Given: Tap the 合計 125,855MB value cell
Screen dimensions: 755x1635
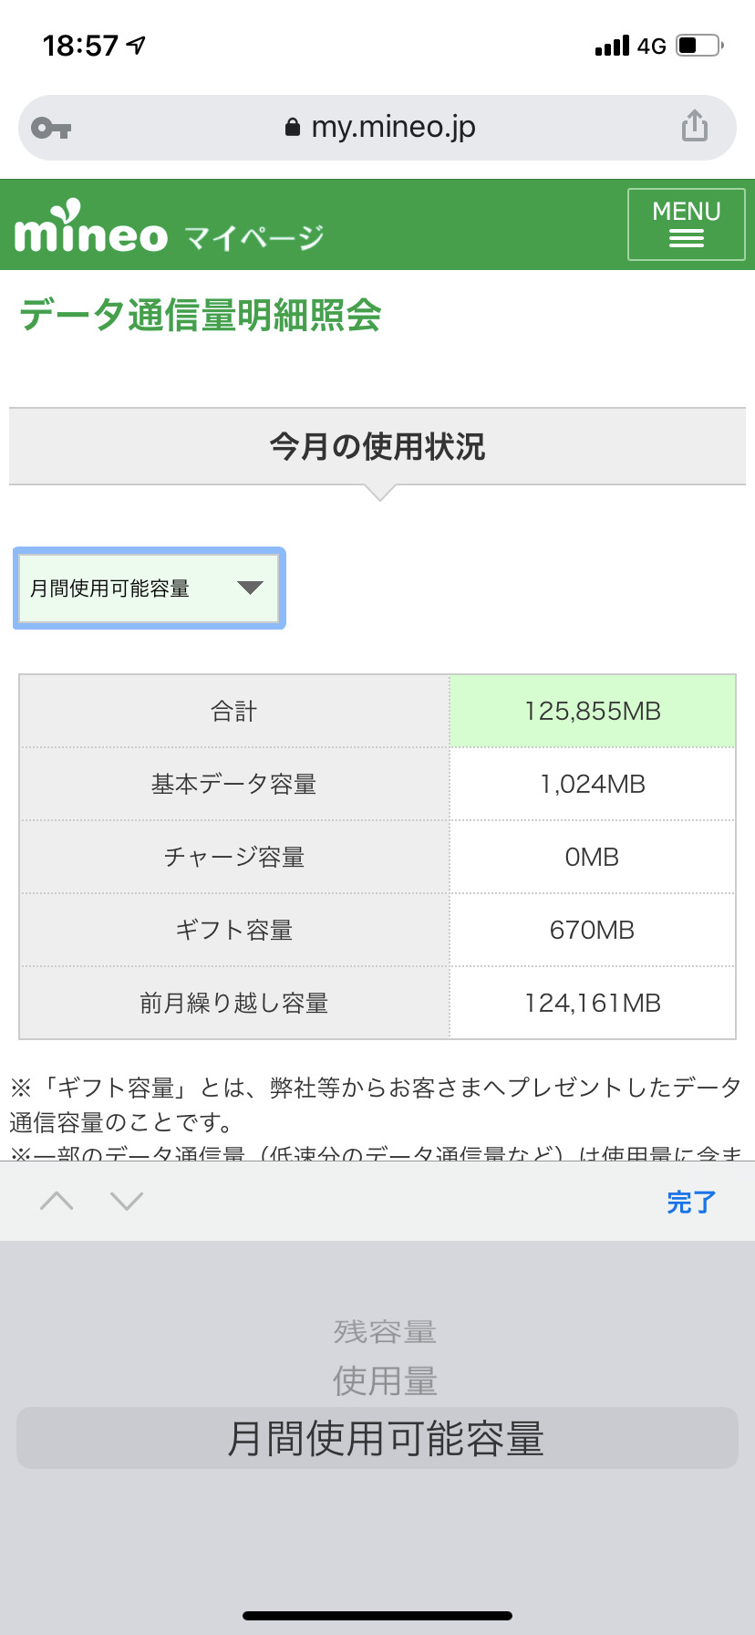Looking at the screenshot, I should [592, 712].
